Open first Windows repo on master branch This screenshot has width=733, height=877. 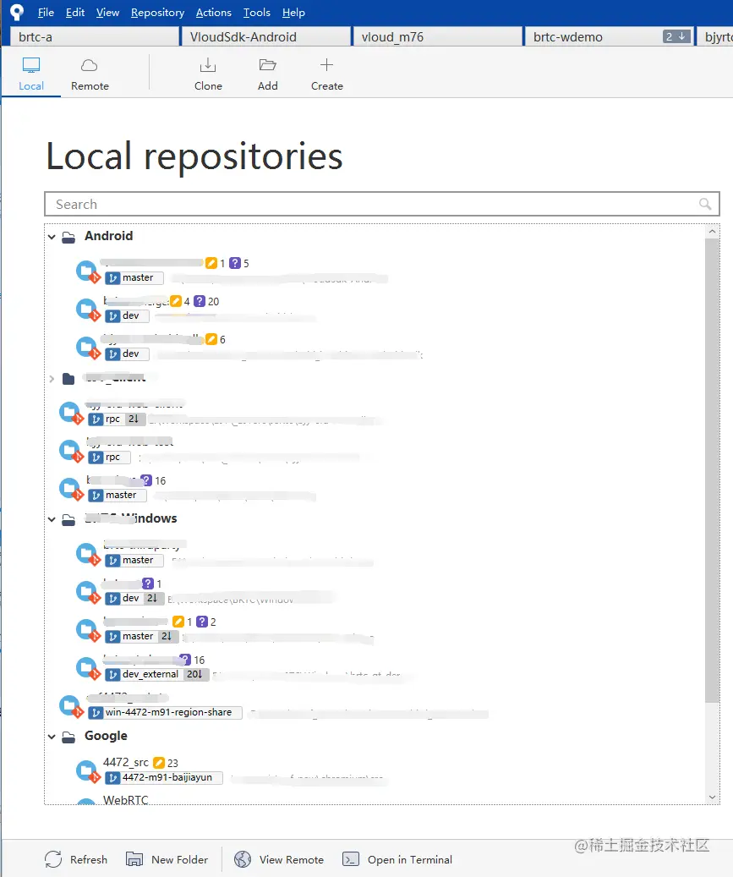pyautogui.click(x=88, y=554)
